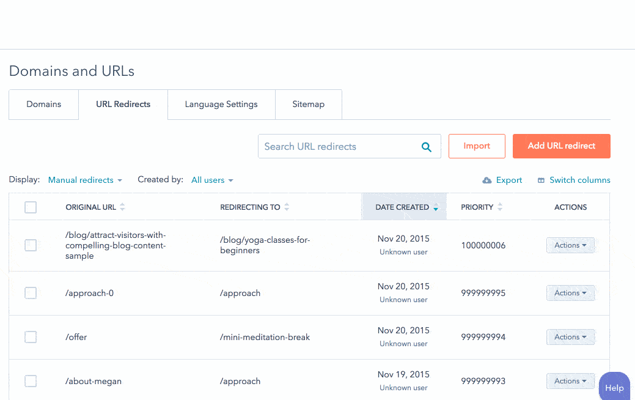The width and height of the screenshot is (635, 400).
Task: Click the Import button
Action: click(x=477, y=146)
